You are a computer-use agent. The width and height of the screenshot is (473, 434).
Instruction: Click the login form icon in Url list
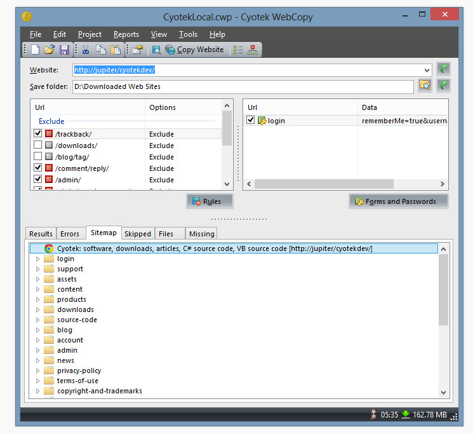[x=262, y=121]
